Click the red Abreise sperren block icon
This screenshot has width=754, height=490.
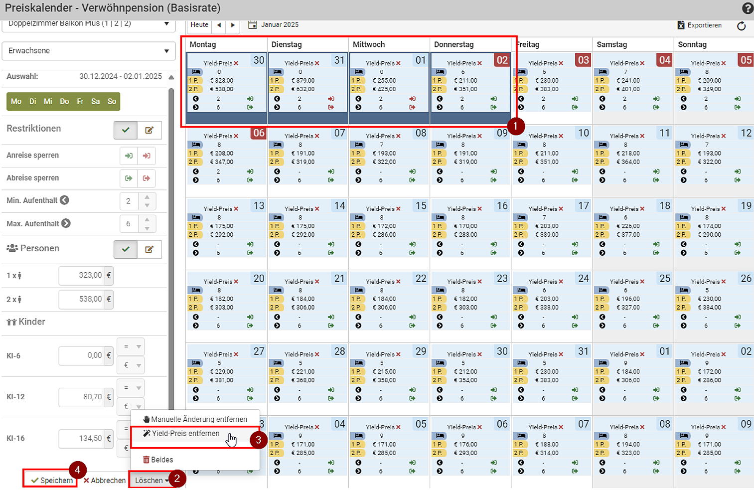coord(147,178)
